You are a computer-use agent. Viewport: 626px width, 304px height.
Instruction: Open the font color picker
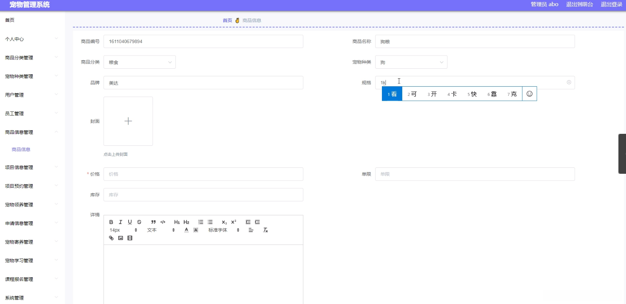coord(186,230)
